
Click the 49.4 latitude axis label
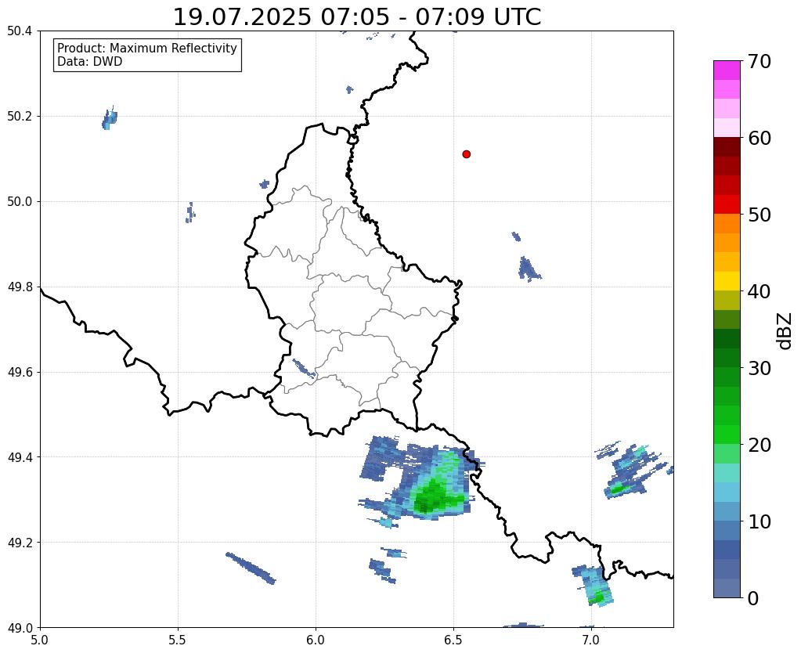(x=20, y=457)
